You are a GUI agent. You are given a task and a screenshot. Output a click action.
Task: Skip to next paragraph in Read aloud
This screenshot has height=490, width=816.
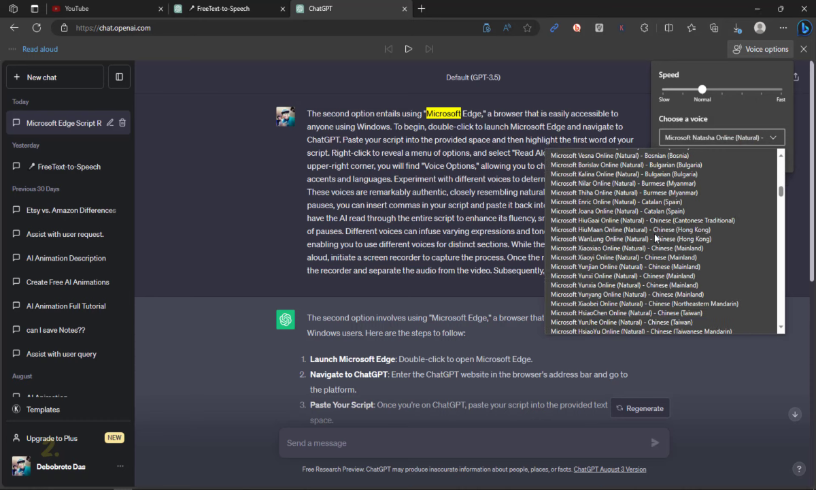(429, 49)
